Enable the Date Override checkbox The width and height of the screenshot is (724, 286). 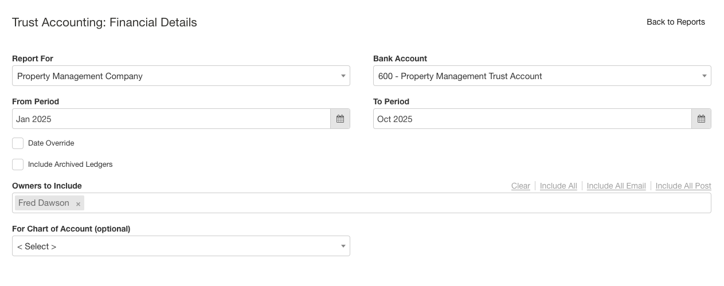coord(18,143)
